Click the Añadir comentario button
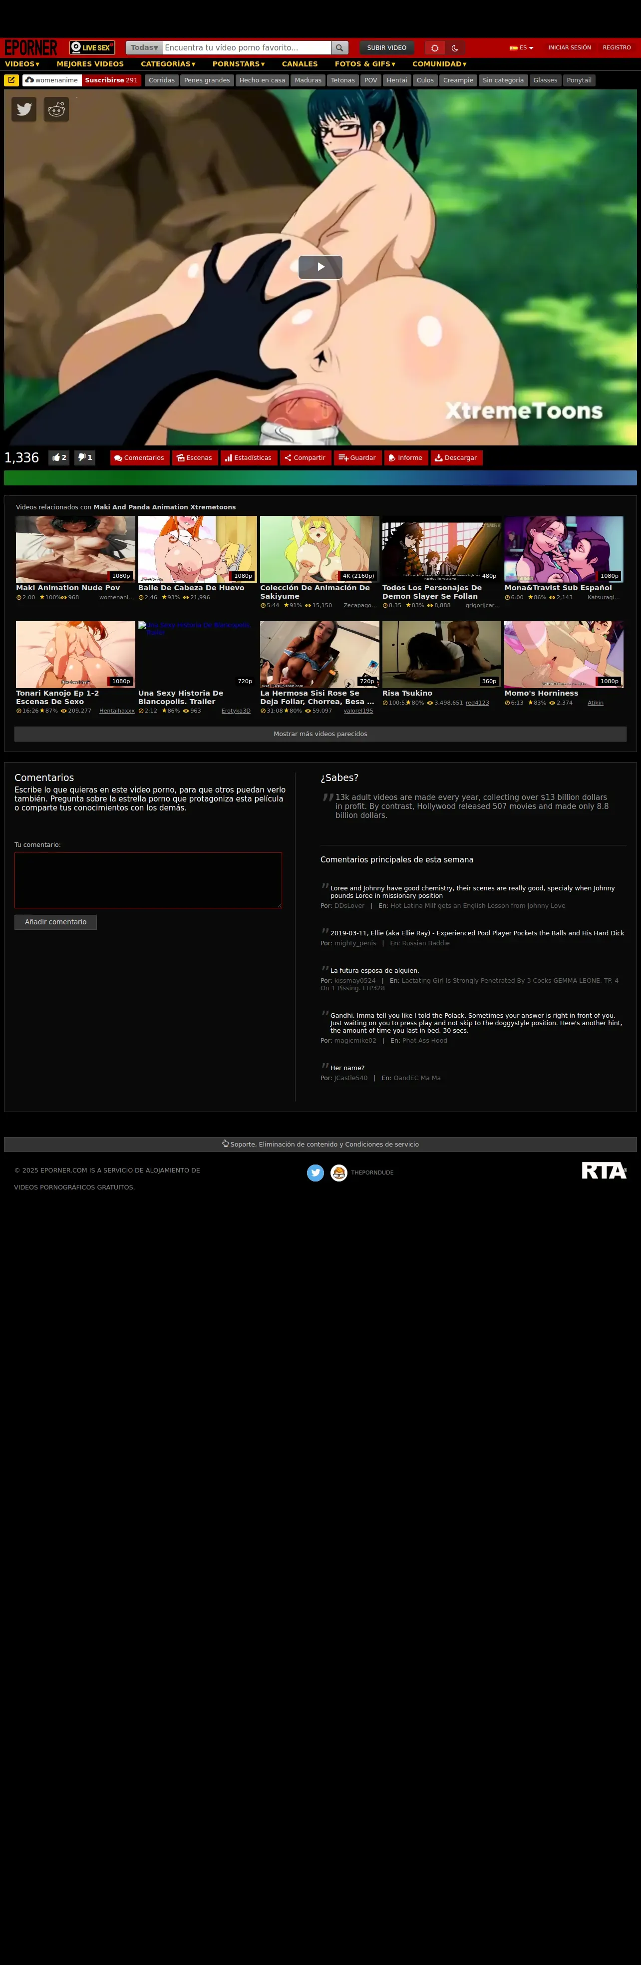 (x=55, y=921)
